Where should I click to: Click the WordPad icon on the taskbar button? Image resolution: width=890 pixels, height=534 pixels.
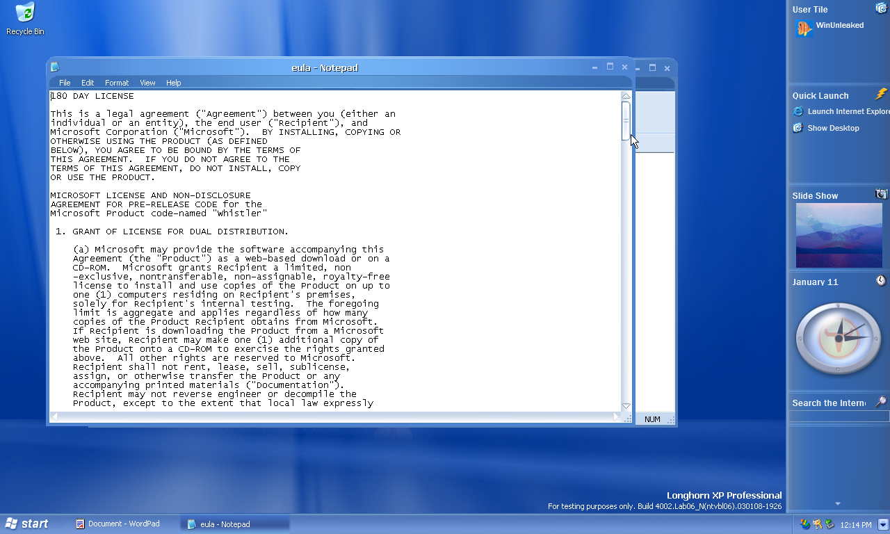point(81,524)
